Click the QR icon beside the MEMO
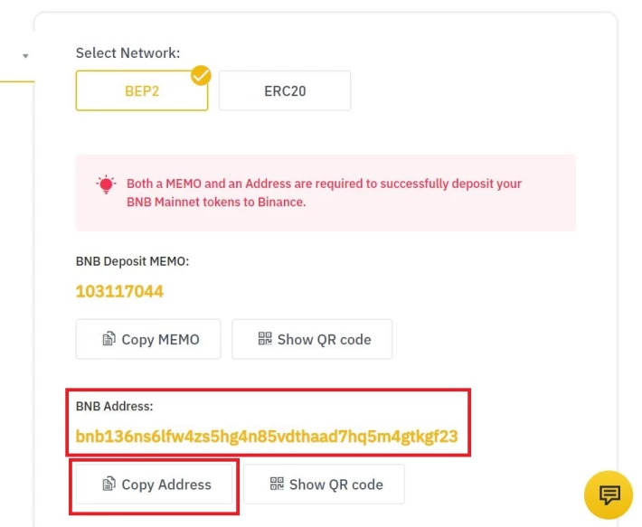The width and height of the screenshot is (642, 527). coord(265,338)
